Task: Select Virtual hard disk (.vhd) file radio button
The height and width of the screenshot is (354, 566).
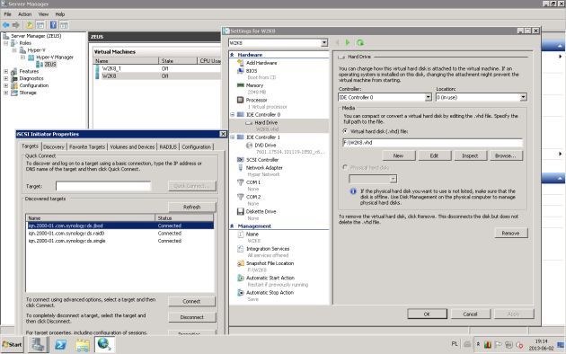Action: [x=345, y=131]
